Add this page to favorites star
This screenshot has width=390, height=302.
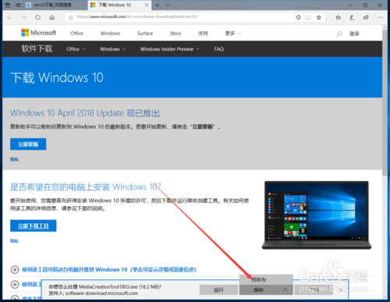[x=319, y=17]
